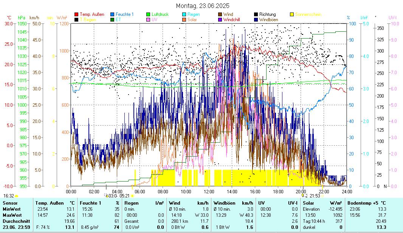Click the cyan Regen legend swatch
This screenshot has width=403, height=233.
coord(184,14)
